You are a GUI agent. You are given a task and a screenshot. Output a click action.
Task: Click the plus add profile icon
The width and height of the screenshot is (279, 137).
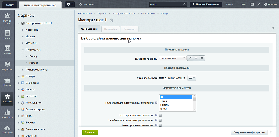pos(196,58)
